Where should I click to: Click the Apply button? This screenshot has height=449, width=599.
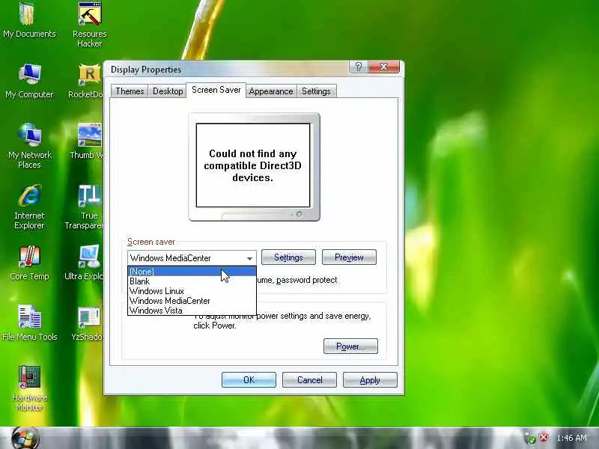[370, 380]
